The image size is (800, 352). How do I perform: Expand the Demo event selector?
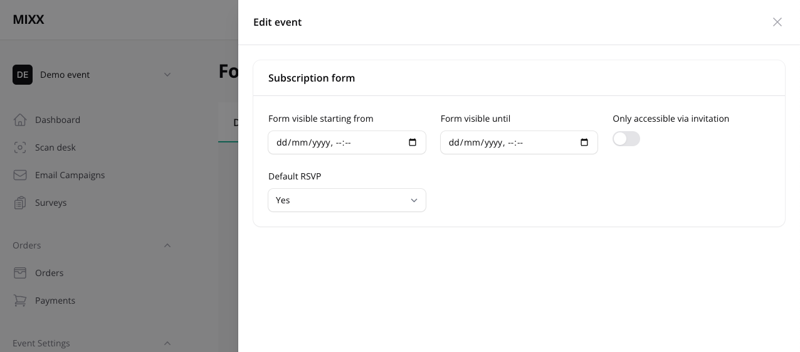click(x=167, y=75)
